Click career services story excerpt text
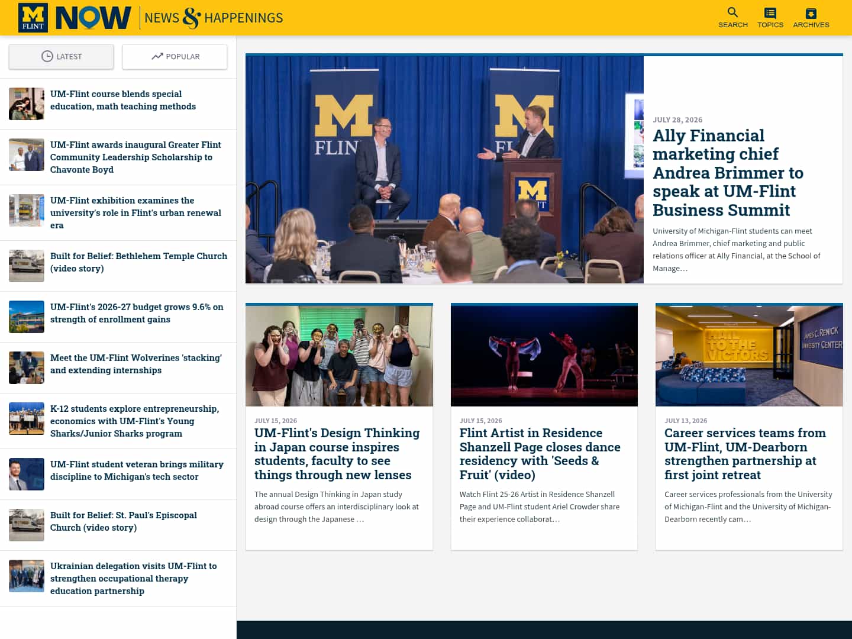Screen dimensions: 852x639 (x=748, y=506)
